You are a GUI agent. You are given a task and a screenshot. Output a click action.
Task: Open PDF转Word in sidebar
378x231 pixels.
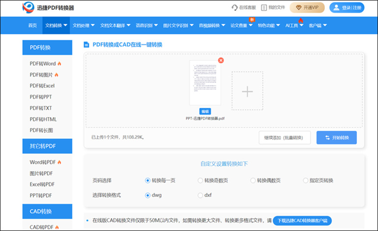[x=43, y=64]
